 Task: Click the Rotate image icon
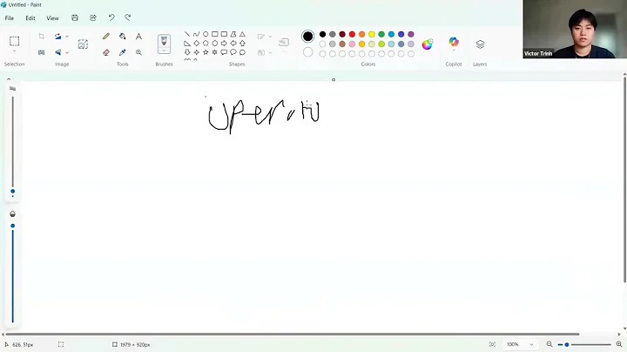click(x=58, y=37)
